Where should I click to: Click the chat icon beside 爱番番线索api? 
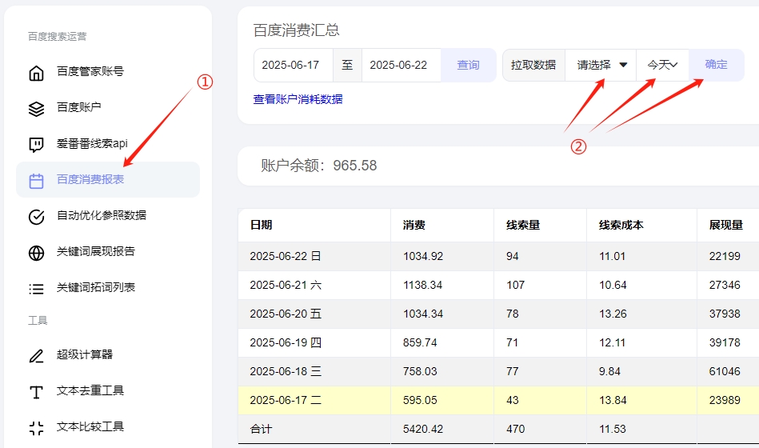point(36,144)
